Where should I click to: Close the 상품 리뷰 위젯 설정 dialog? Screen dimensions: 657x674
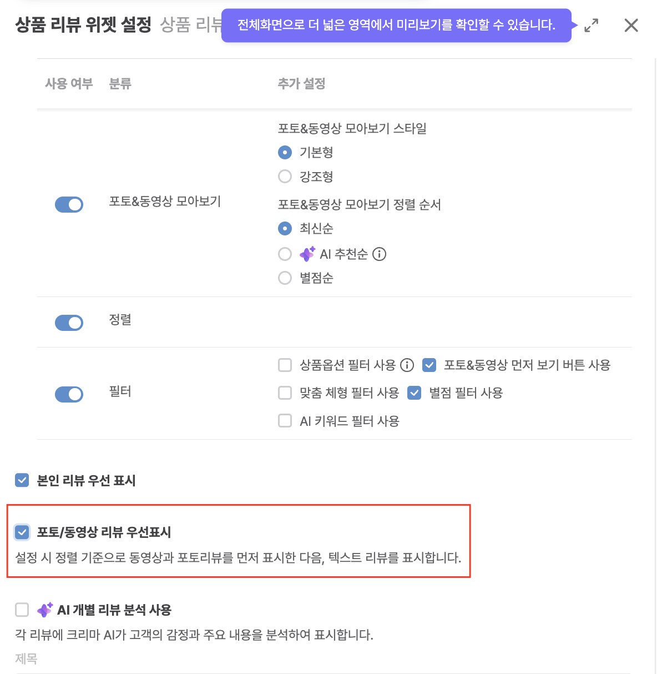click(631, 26)
